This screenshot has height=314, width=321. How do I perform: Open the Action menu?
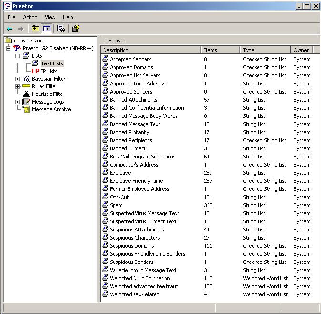(x=30, y=17)
